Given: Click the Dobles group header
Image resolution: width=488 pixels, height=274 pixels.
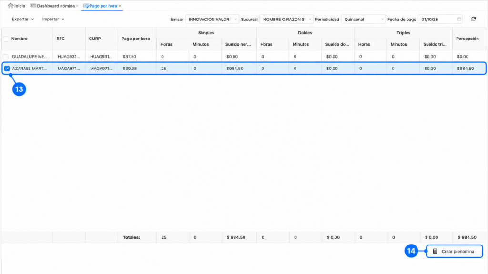Looking at the screenshot, I should [305, 33].
